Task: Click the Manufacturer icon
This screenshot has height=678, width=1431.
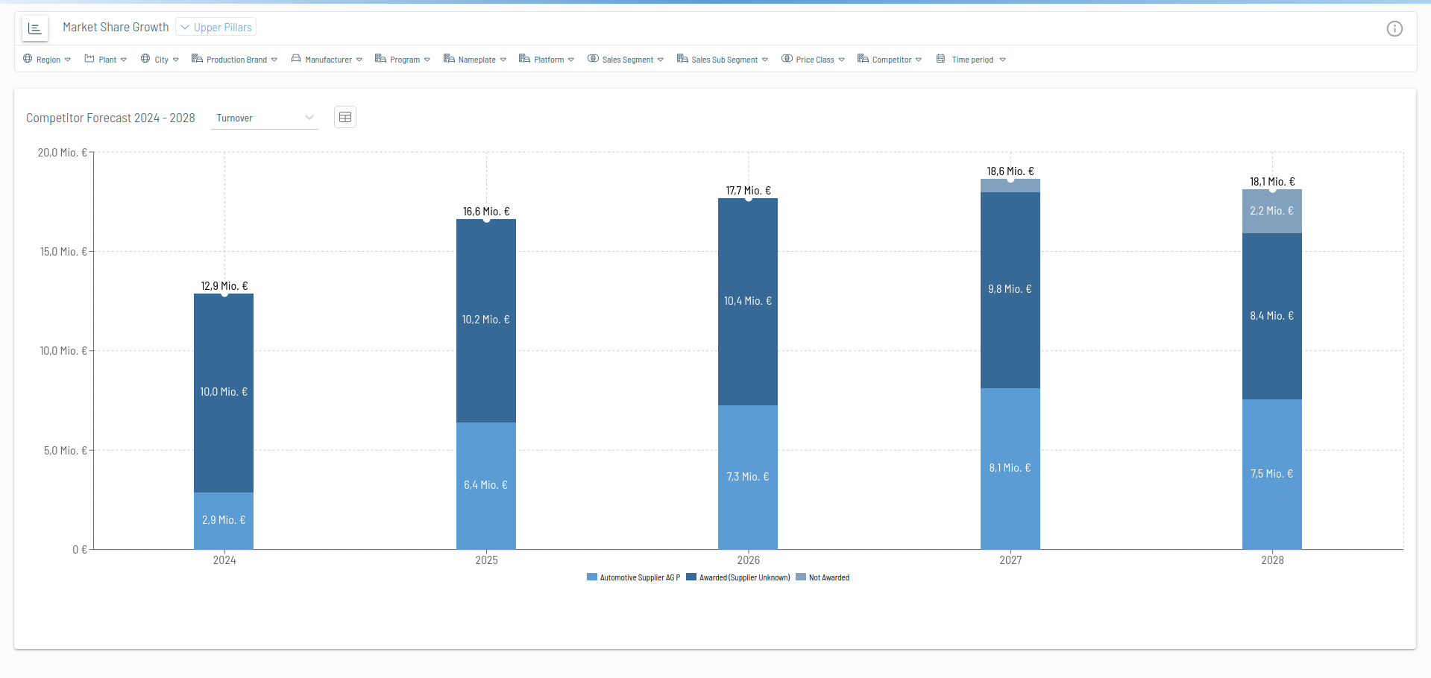Action: (296, 59)
